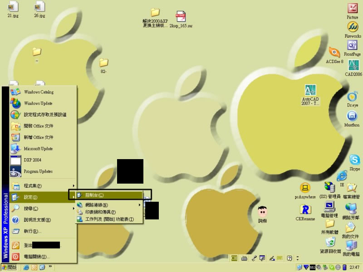The height and width of the screenshot is (272, 363).
Task: Click 電腦關機(U)... to shut down
Action: [43, 257]
